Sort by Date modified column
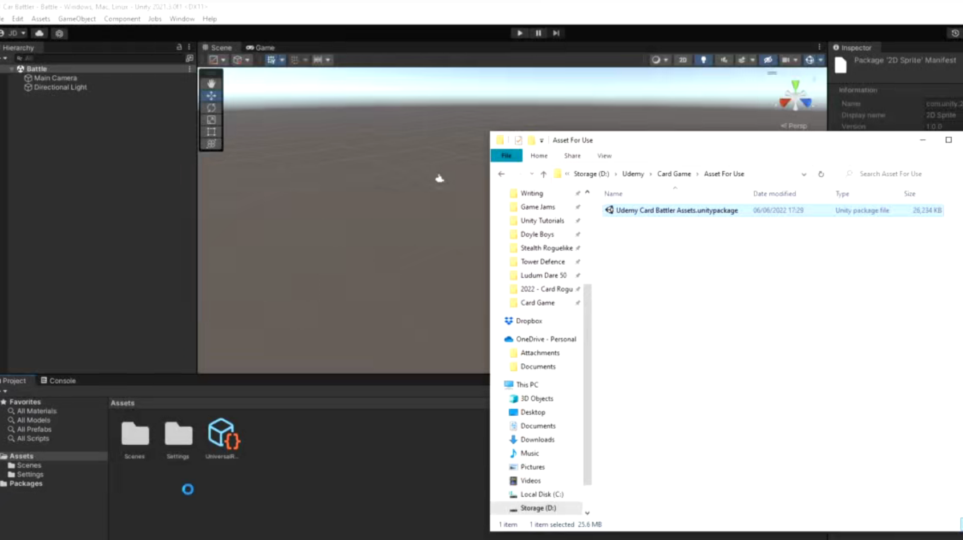The height and width of the screenshot is (540, 963). click(774, 194)
